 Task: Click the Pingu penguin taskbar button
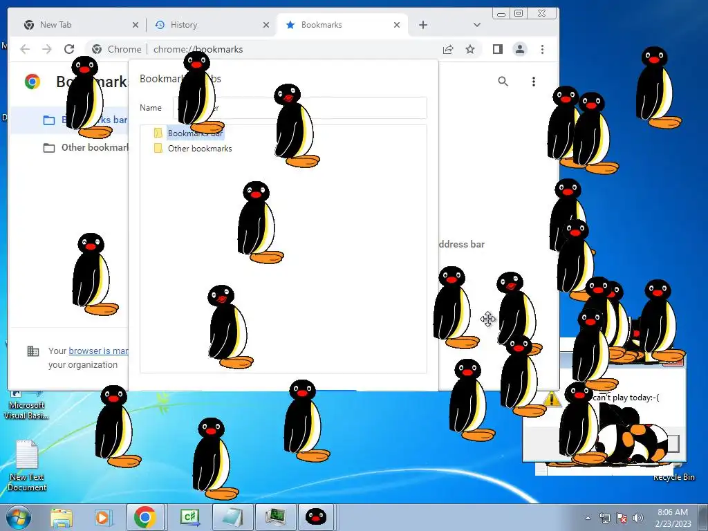click(316, 517)
